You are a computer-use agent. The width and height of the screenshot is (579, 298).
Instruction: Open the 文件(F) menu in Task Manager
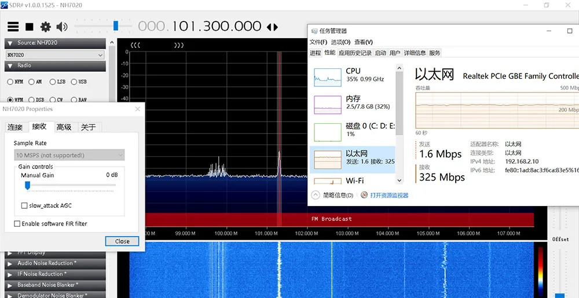[x=318, y=42]
